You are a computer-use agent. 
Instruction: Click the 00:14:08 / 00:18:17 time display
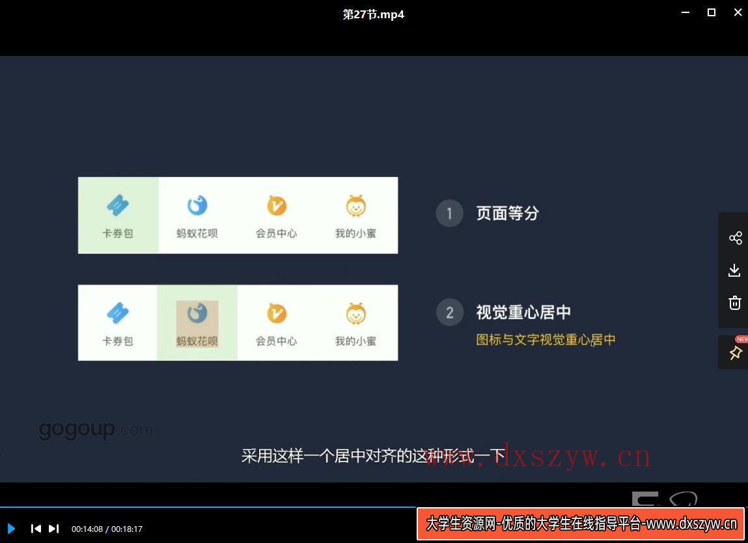pos(107,529)
